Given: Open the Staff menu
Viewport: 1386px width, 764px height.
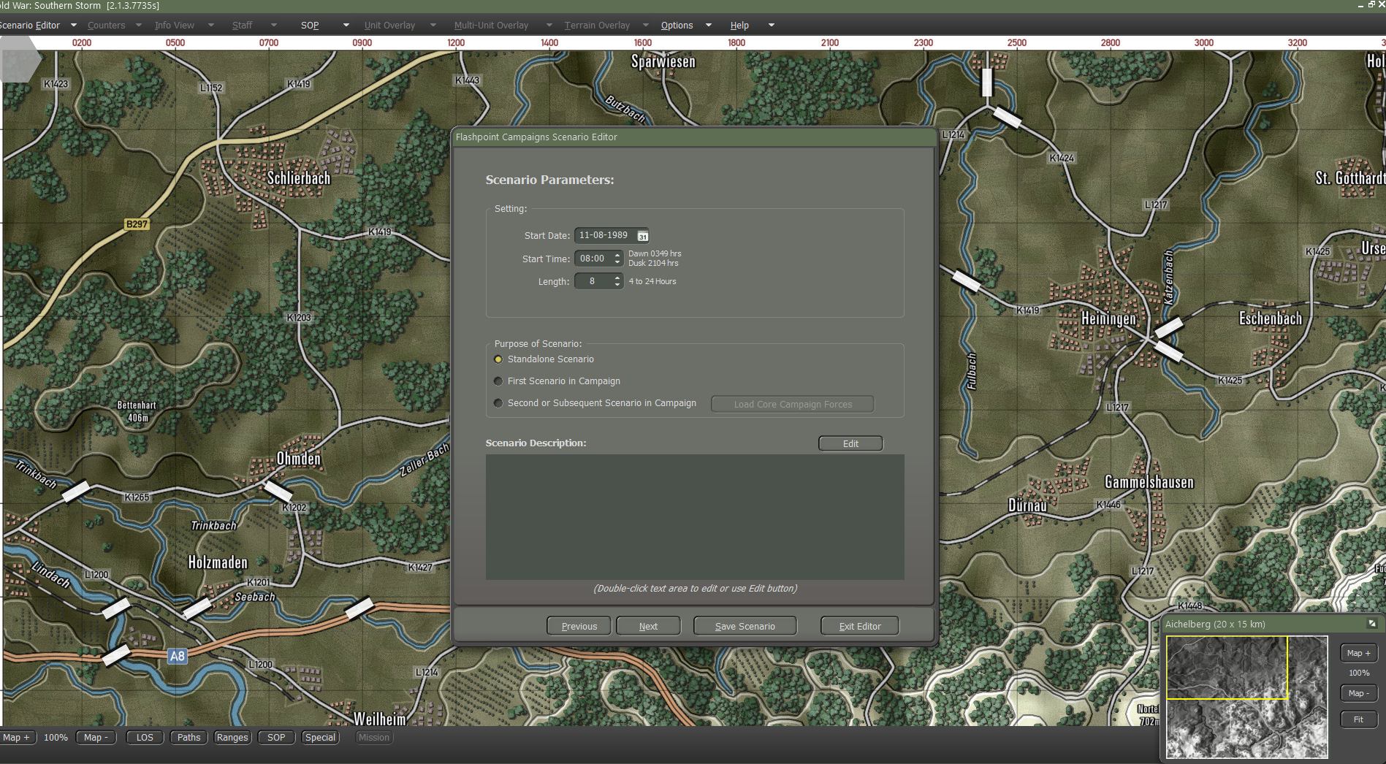Looking at the screenshot, I should [x=243, y=25].
